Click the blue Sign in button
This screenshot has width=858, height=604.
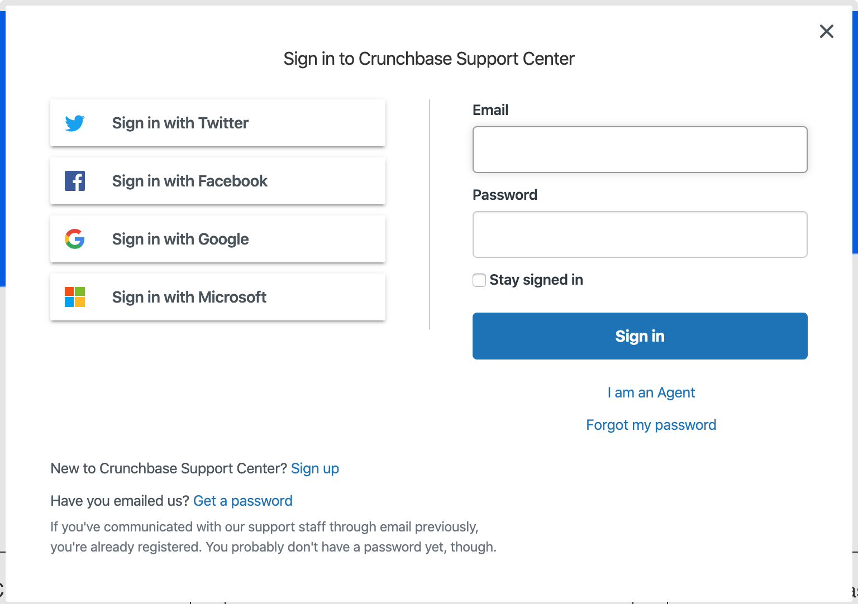[x=640, y=336]
